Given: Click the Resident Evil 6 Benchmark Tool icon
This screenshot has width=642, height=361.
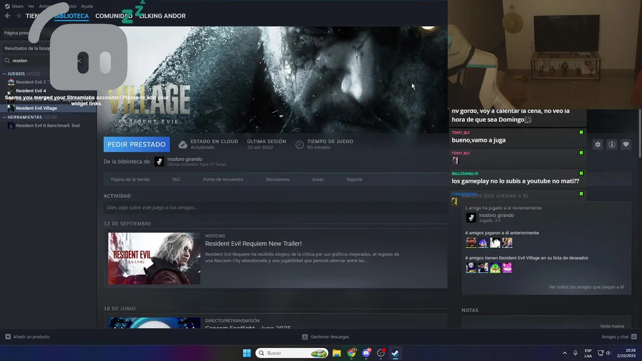Looking at the screenshot, I should pyautogui.click(x=11, y=126).
